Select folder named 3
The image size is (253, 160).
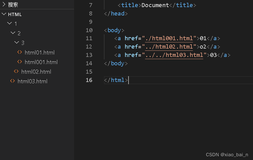23,43
